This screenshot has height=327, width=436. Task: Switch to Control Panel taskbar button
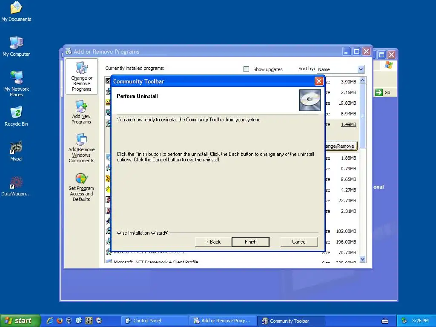pyautogui.click(x=154, y=321)
